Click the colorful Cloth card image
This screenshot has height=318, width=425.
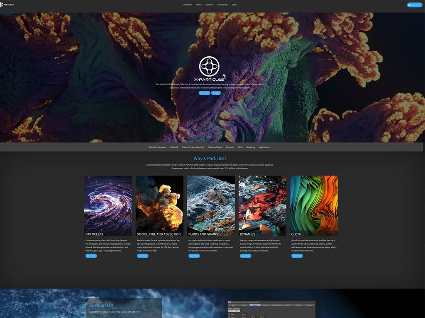[314, 203]
